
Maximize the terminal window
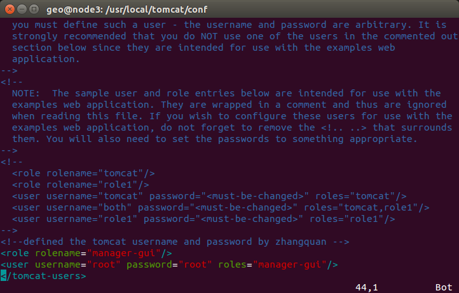(34, 9)
